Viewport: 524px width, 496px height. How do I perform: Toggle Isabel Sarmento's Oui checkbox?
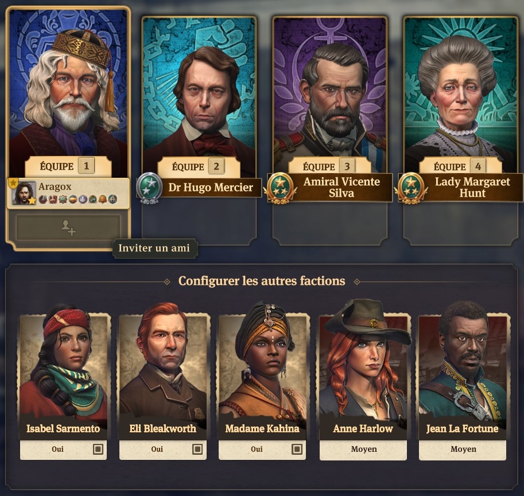pos(98,449)
